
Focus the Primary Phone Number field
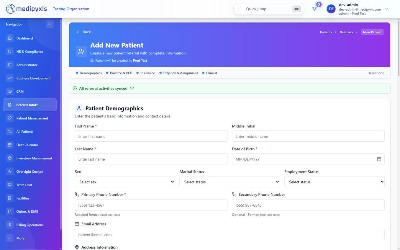[151, 205]
